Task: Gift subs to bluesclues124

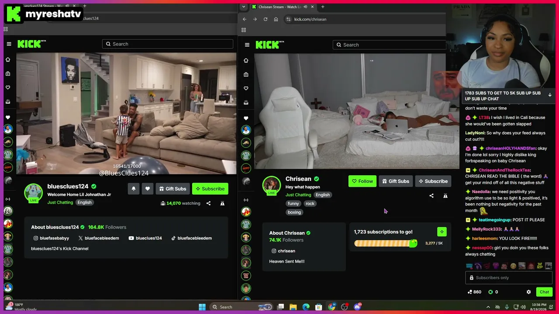Action: pos(172,189)
